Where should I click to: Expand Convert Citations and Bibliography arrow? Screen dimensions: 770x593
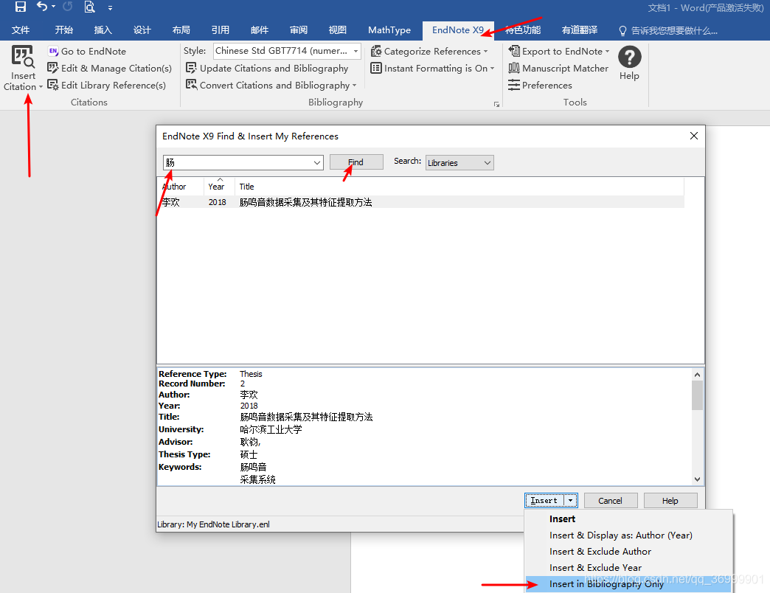(355, 86)
